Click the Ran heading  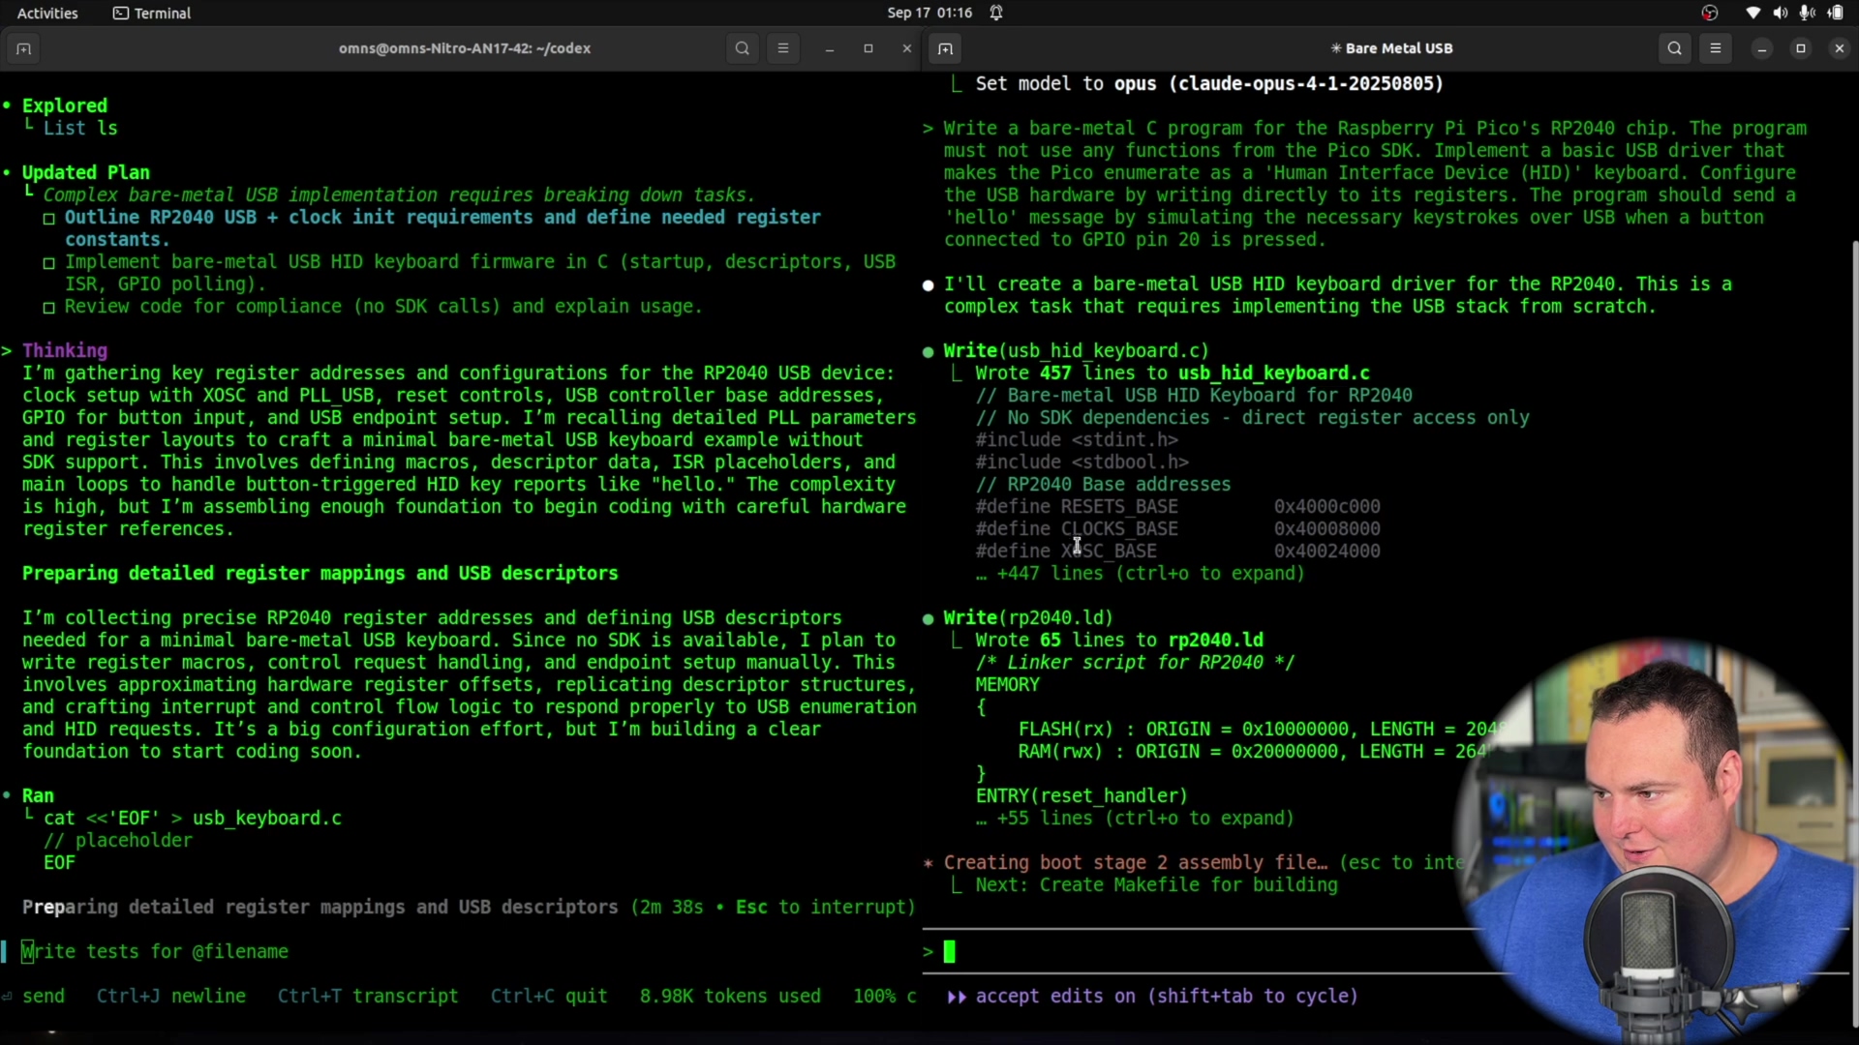(x=38, y=796)
